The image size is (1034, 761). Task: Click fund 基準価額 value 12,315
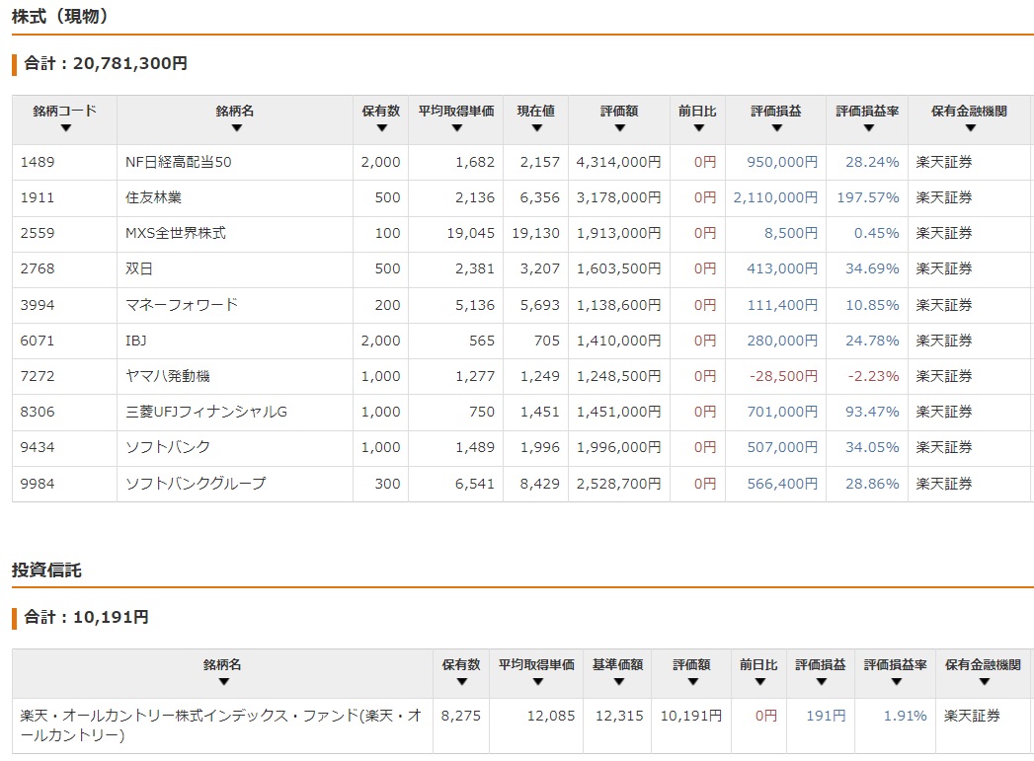(x=619, y=716)
